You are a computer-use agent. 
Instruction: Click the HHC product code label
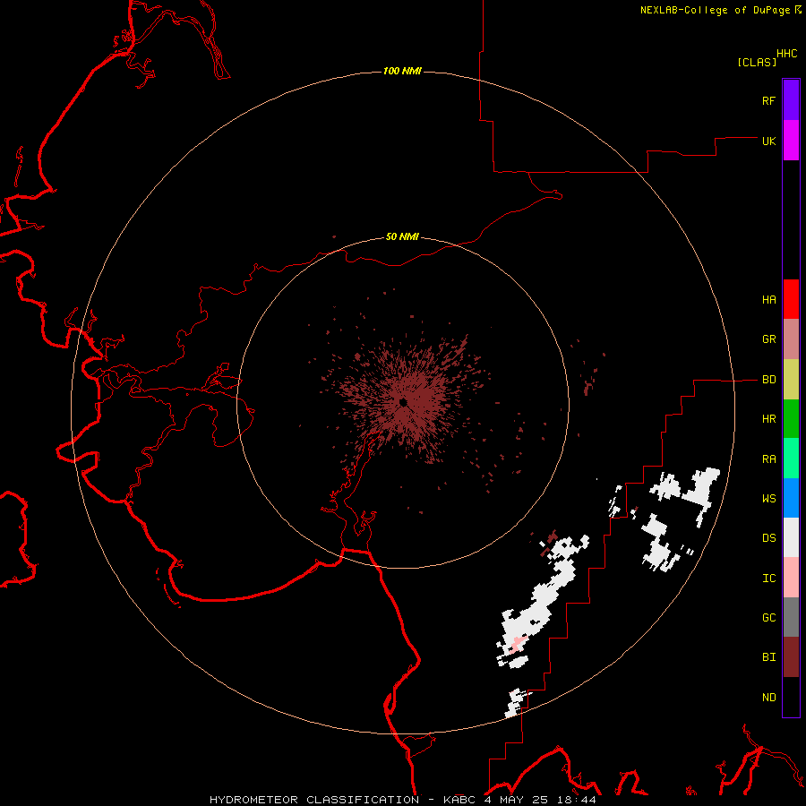click(x=787, y=53)
